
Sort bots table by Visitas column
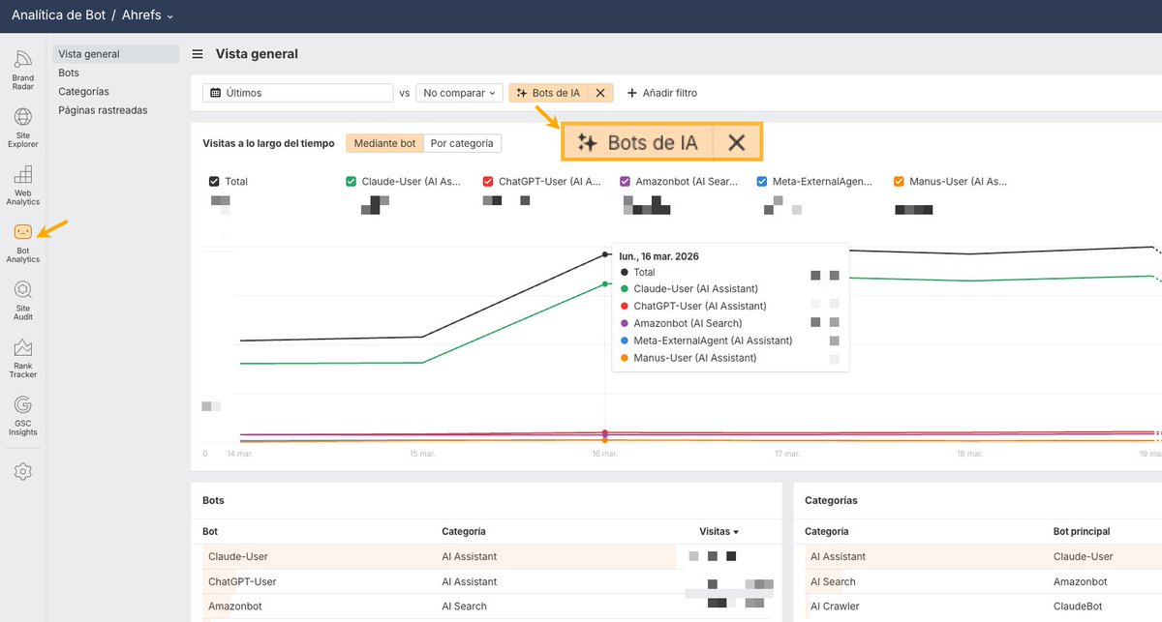(719, 532)
